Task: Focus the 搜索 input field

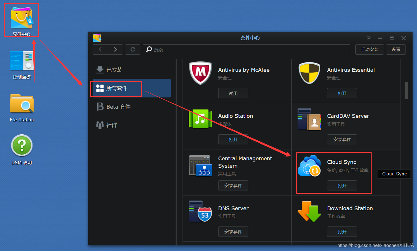Action: point(246,49)
